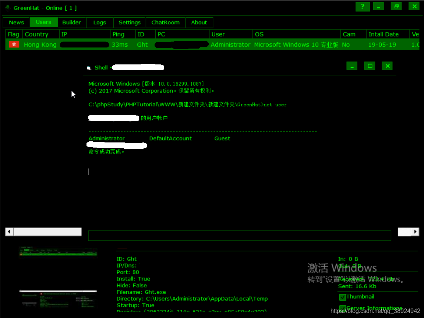Click the 19-05-19 install date cell
424x318 pixels.
[382, 45]
